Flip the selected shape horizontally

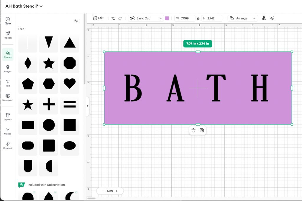click(x=263, y=18)
